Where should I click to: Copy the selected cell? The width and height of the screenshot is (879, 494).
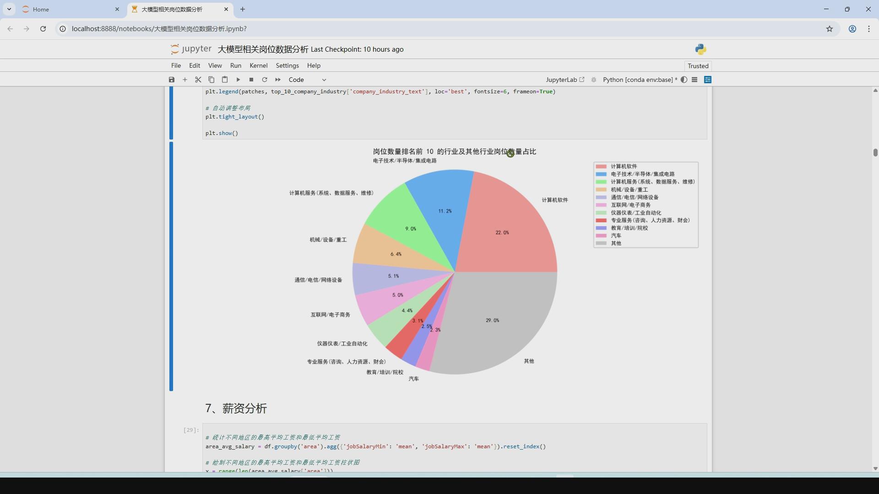pyautogui.click(x=212, y=80)
